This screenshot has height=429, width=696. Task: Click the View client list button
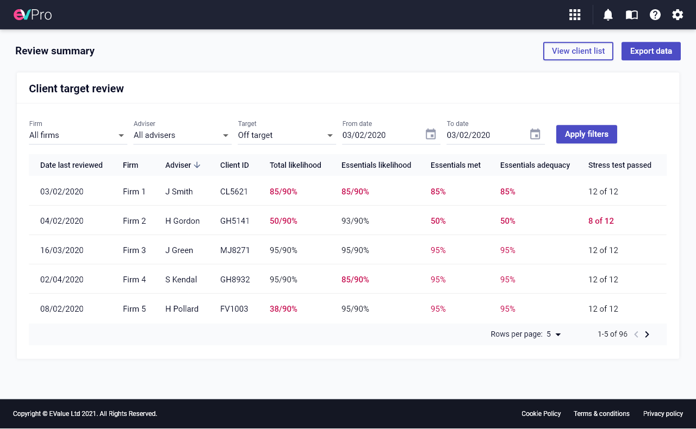[x=578, y=51]
